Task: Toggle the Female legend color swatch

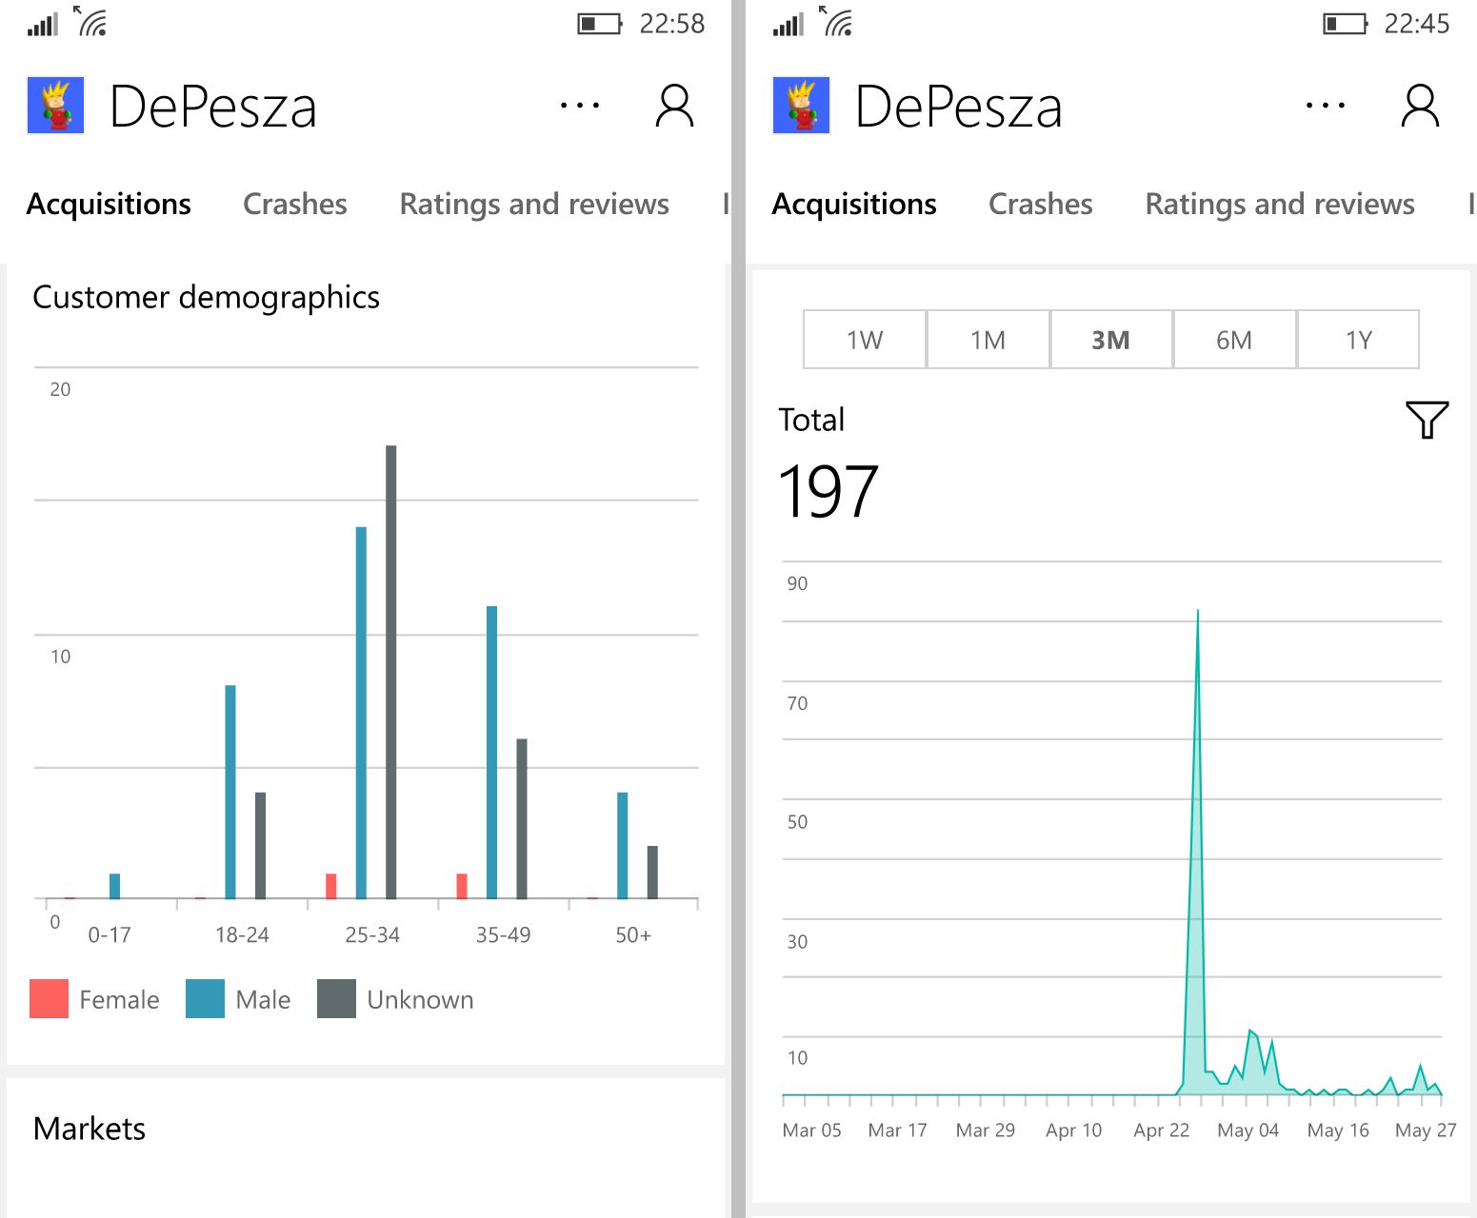Action: click(x=49, y=999)
